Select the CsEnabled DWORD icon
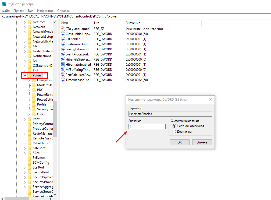 [63, 39]
